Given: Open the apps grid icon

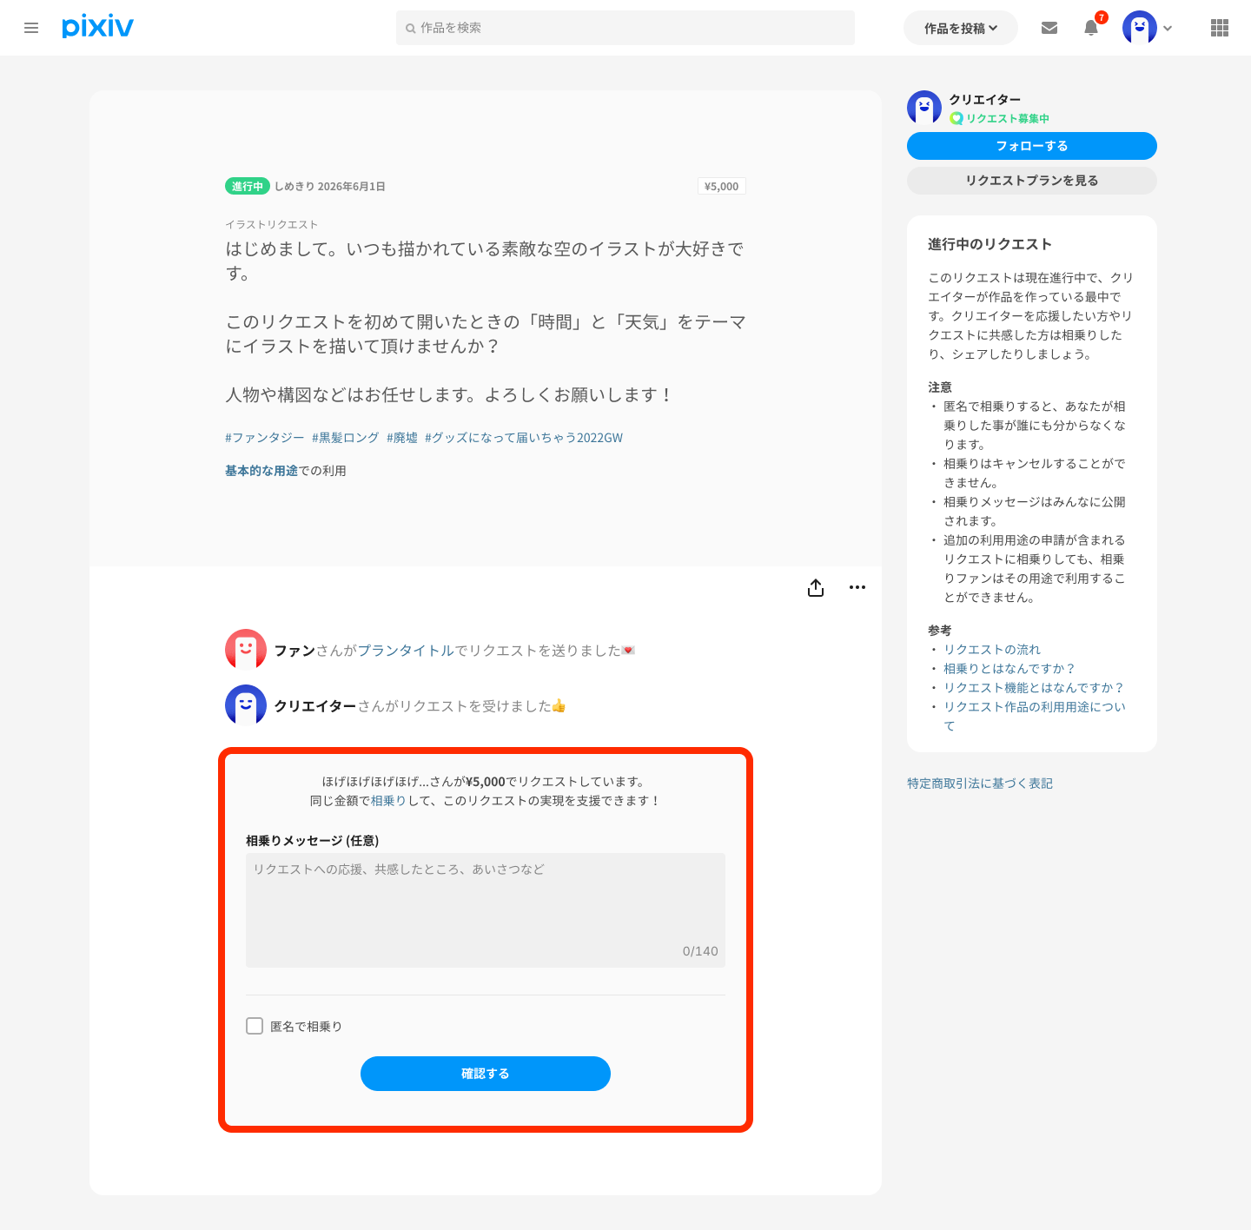Looking at the screenshot, I should point(1220,28).
